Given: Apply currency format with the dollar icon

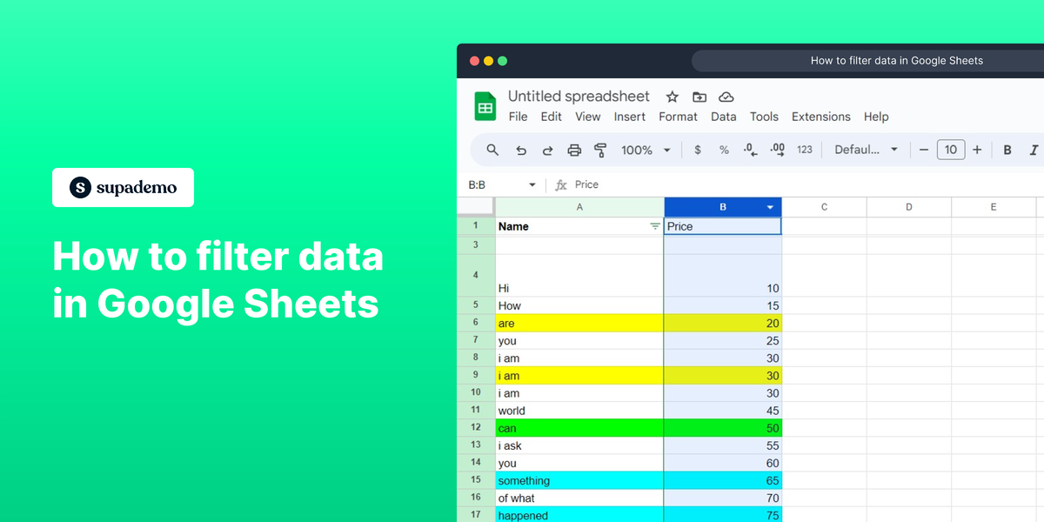Looking at the screenshot, I should click(697, 150).
